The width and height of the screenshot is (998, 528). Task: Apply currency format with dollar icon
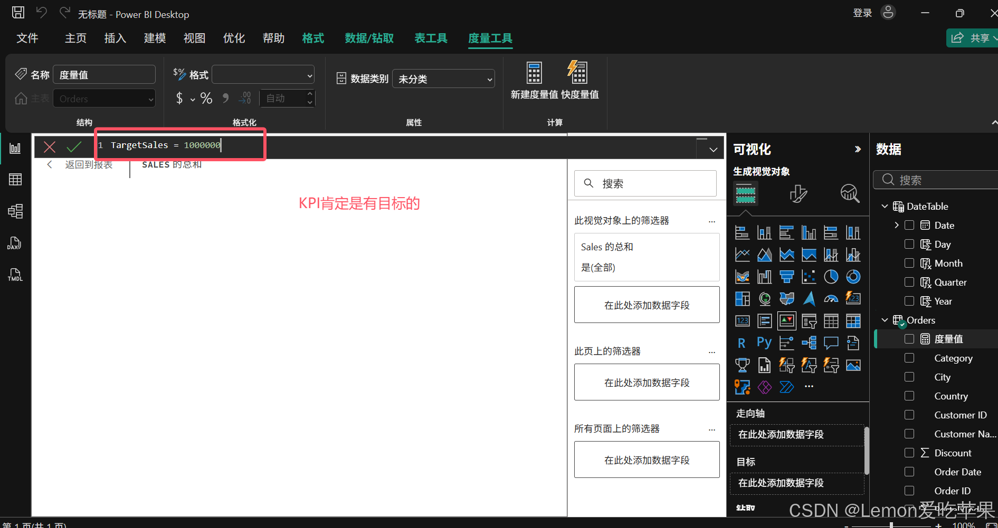[179, 98]
